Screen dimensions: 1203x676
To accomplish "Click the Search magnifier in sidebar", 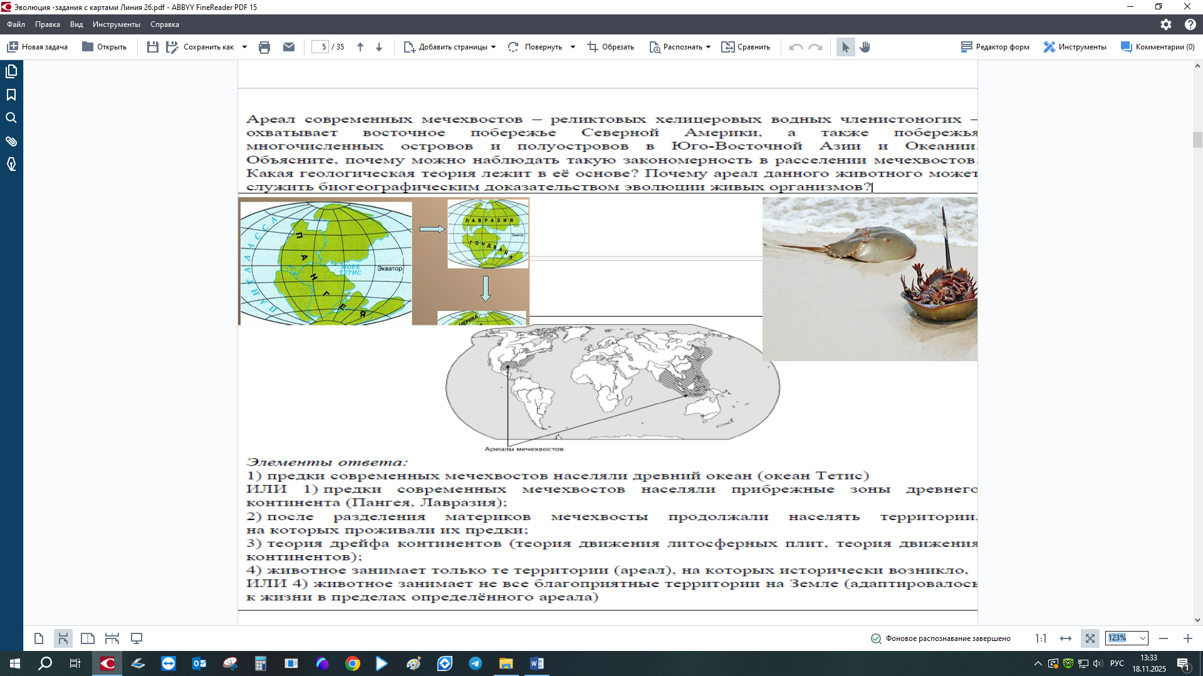I will pyautogui.click(x=11, y=118).
